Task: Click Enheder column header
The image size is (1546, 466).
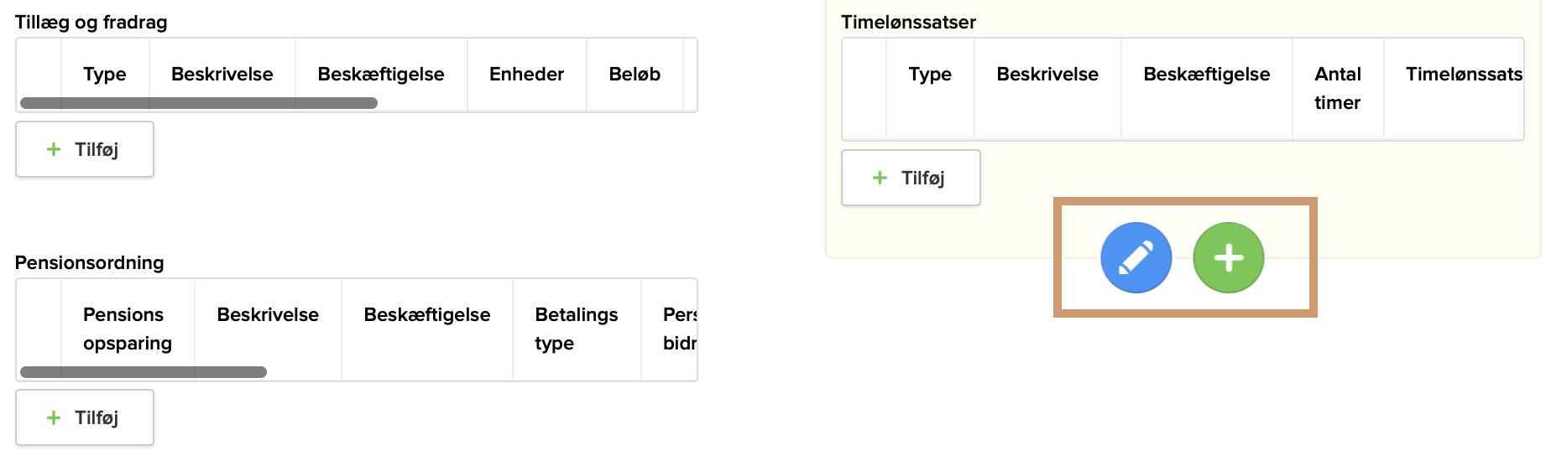Action: [526, 74]
